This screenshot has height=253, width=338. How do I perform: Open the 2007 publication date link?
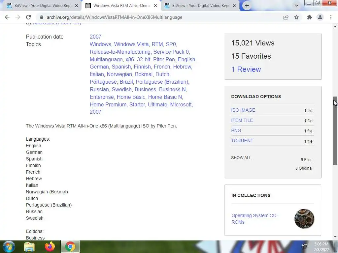(95, 37)
